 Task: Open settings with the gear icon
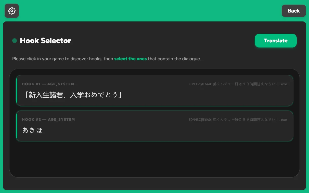pyautogui.click(x=12, y=11)
